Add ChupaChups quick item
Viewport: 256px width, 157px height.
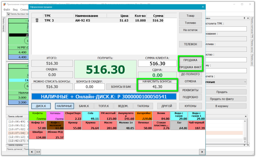tap(73, 116)
